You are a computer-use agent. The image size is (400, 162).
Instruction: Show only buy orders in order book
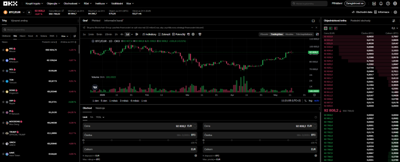pos(331,28)
